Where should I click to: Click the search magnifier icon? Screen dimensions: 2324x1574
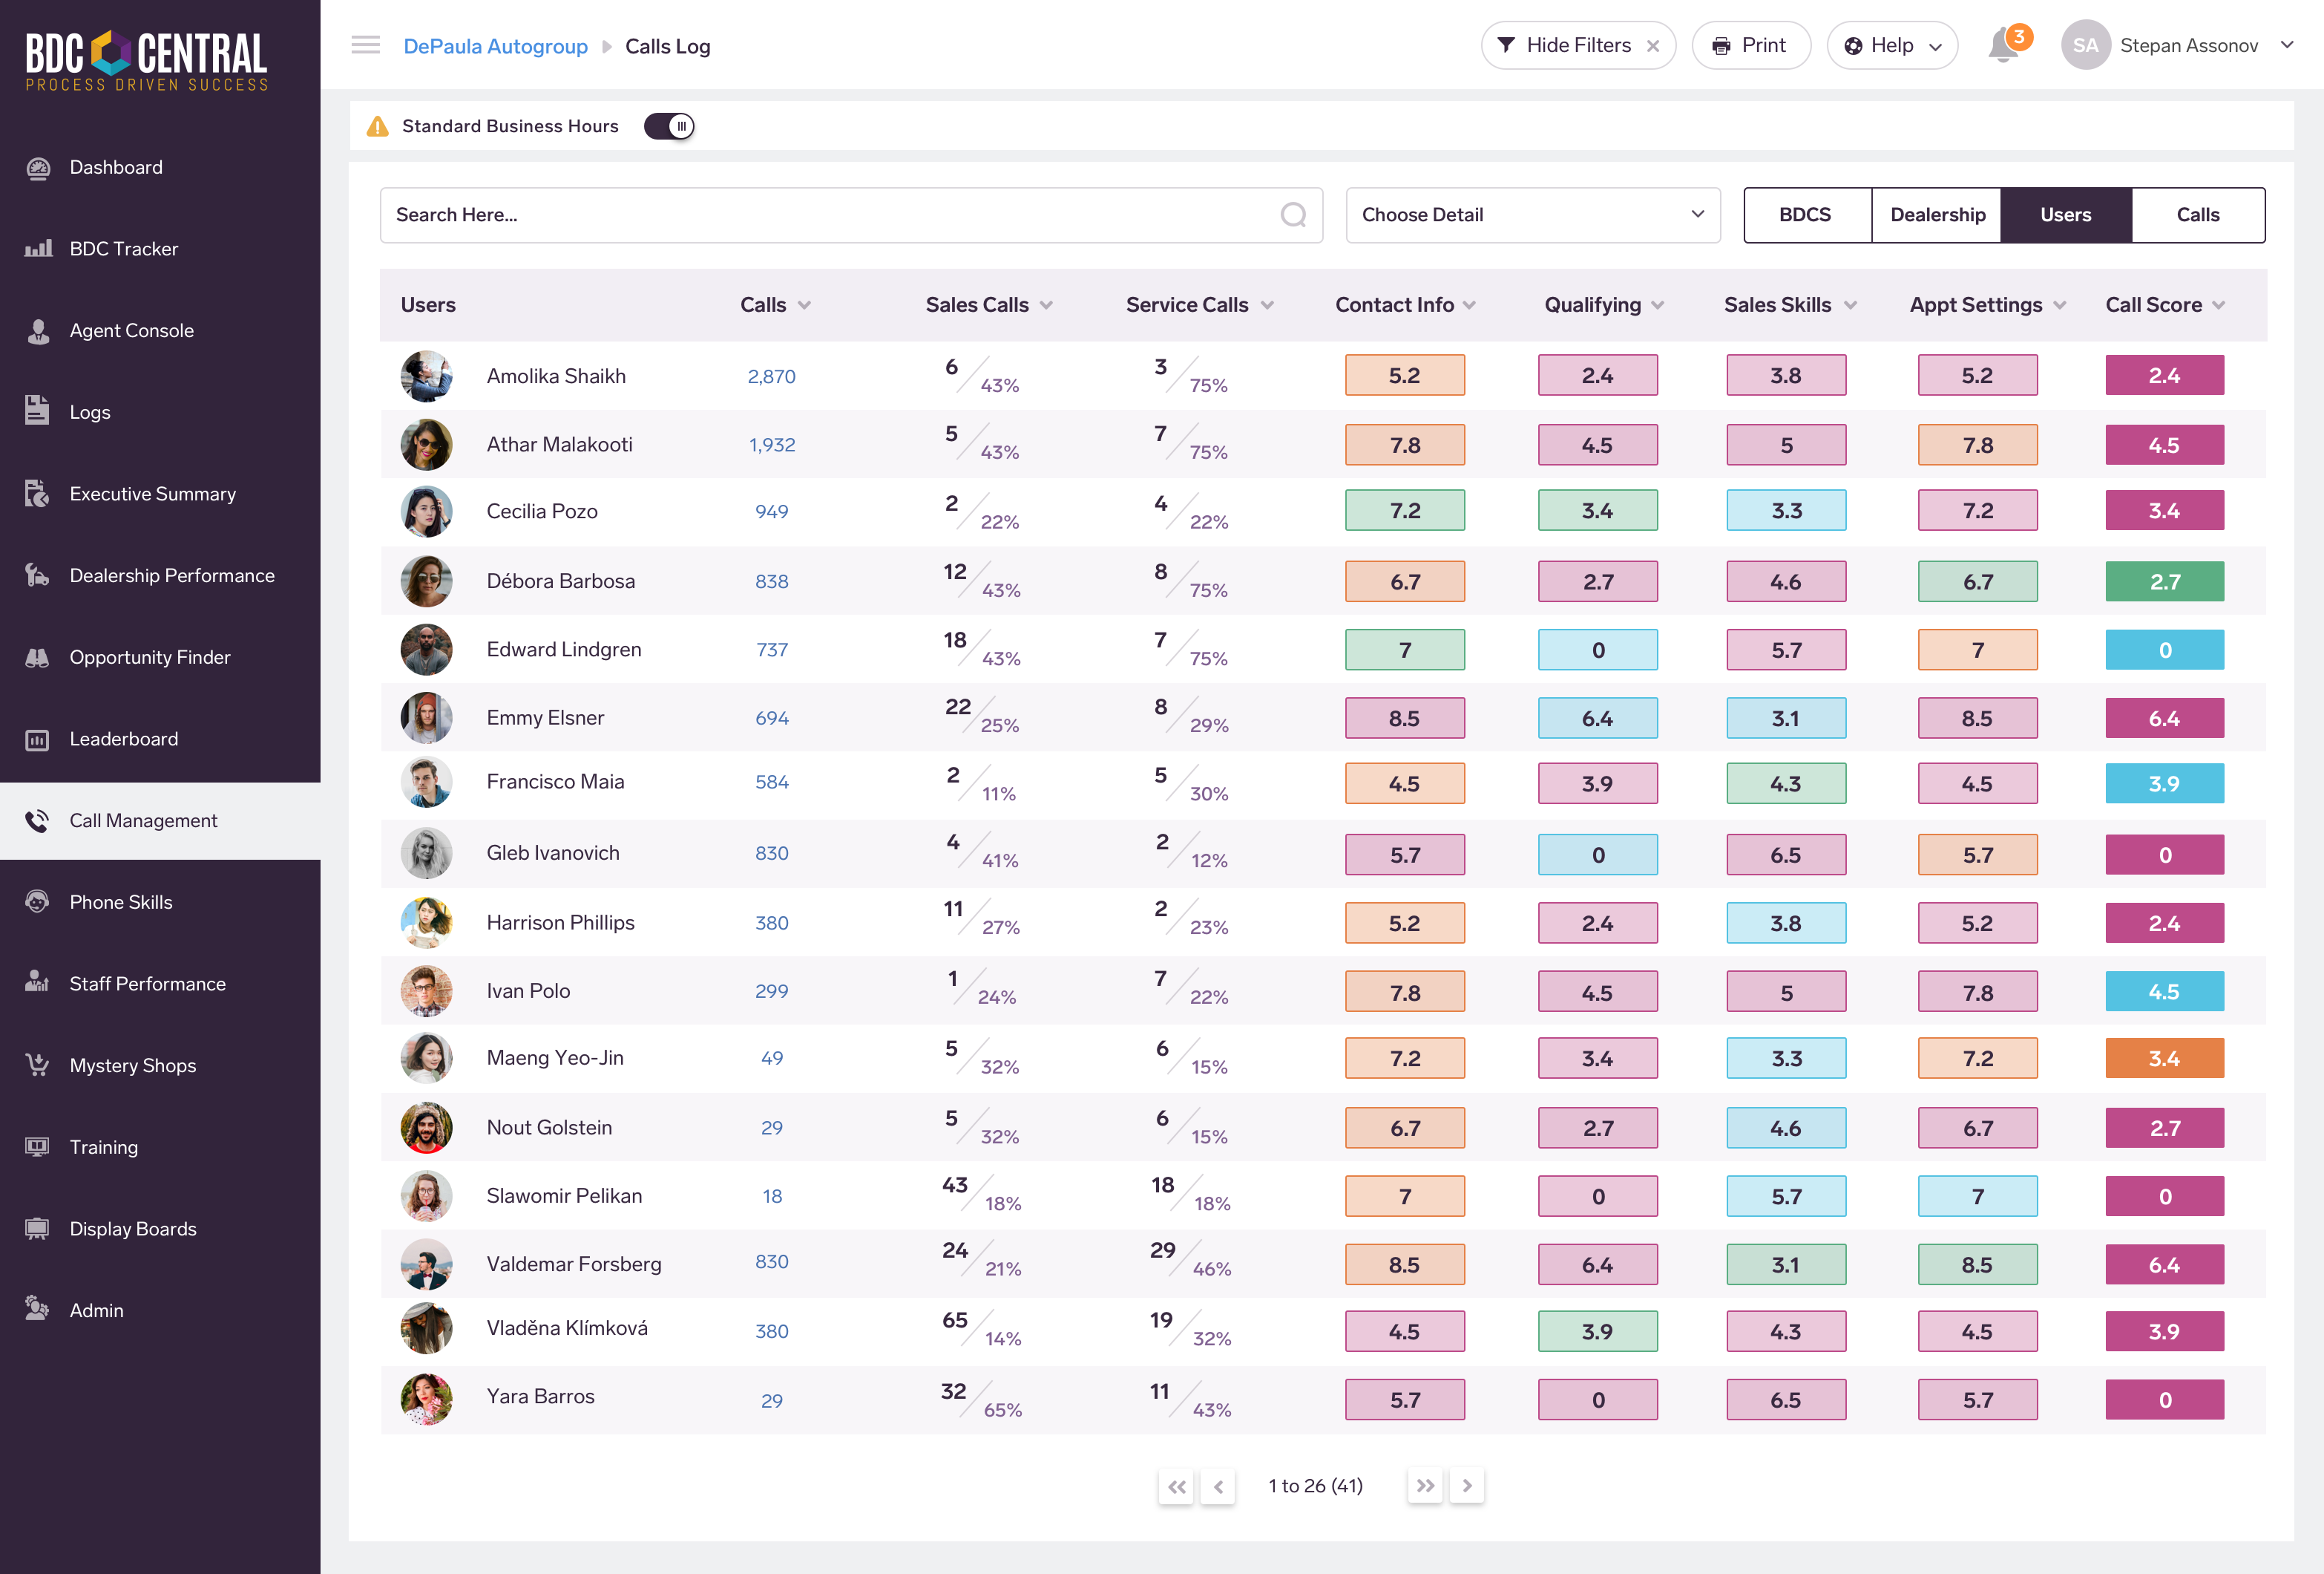[x=1293, y=215]
